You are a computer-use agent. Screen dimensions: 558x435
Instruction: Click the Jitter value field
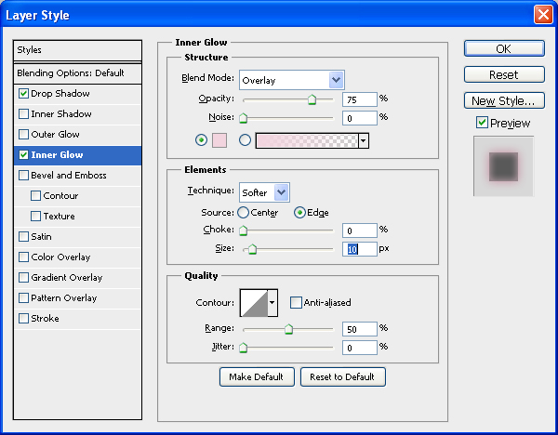[x=359, y=348]
